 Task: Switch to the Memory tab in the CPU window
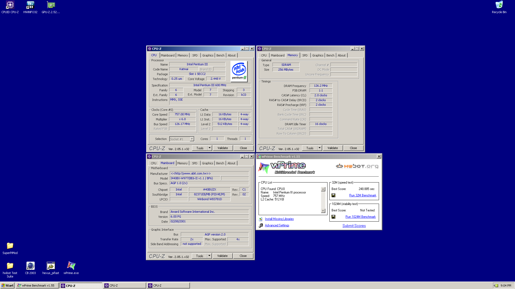click(x=183, y=55)
